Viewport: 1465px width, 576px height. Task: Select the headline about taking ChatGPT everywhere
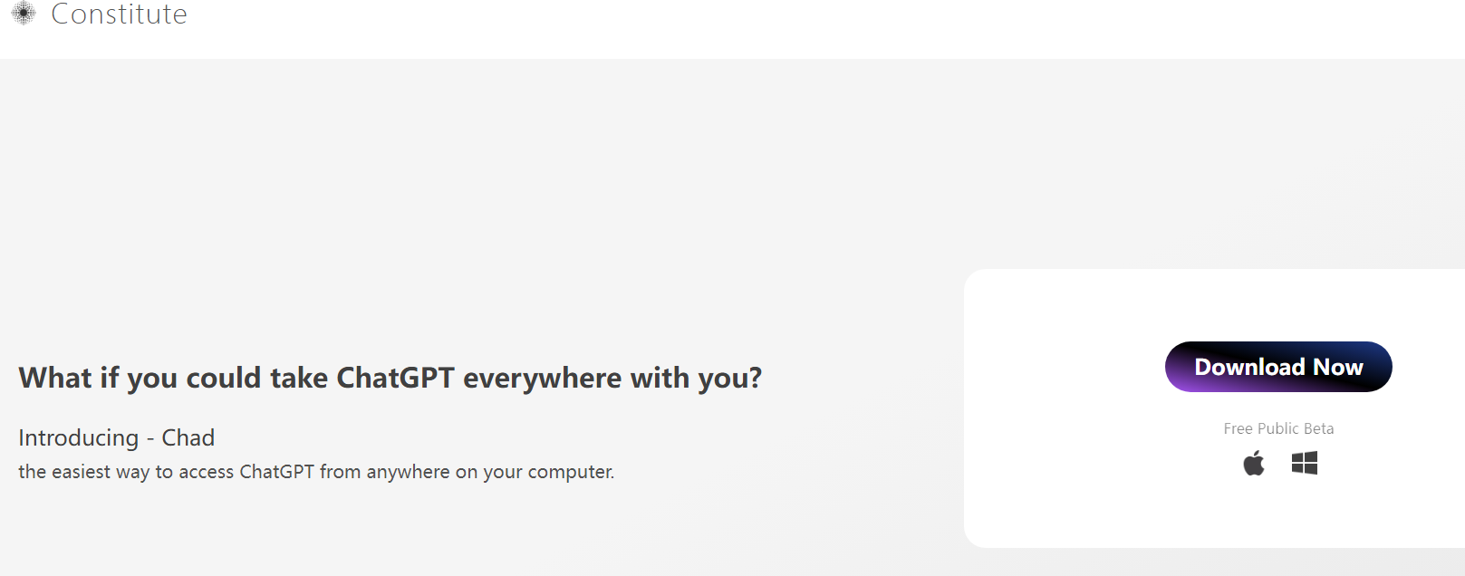390,378
